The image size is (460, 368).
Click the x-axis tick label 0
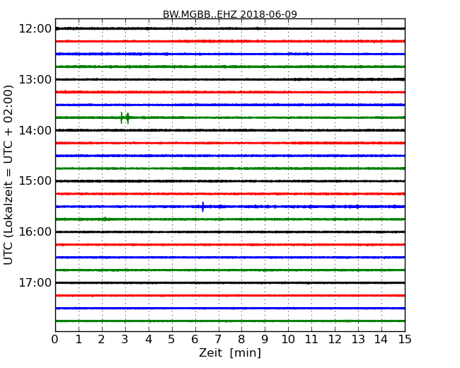[55, 340]
